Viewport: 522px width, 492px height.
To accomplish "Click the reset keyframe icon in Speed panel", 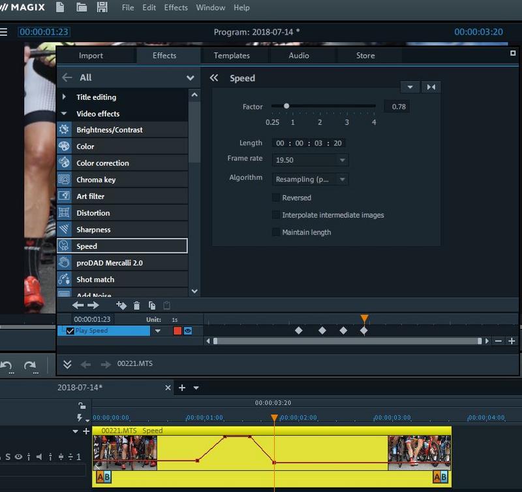I will (x=431, y=88).
